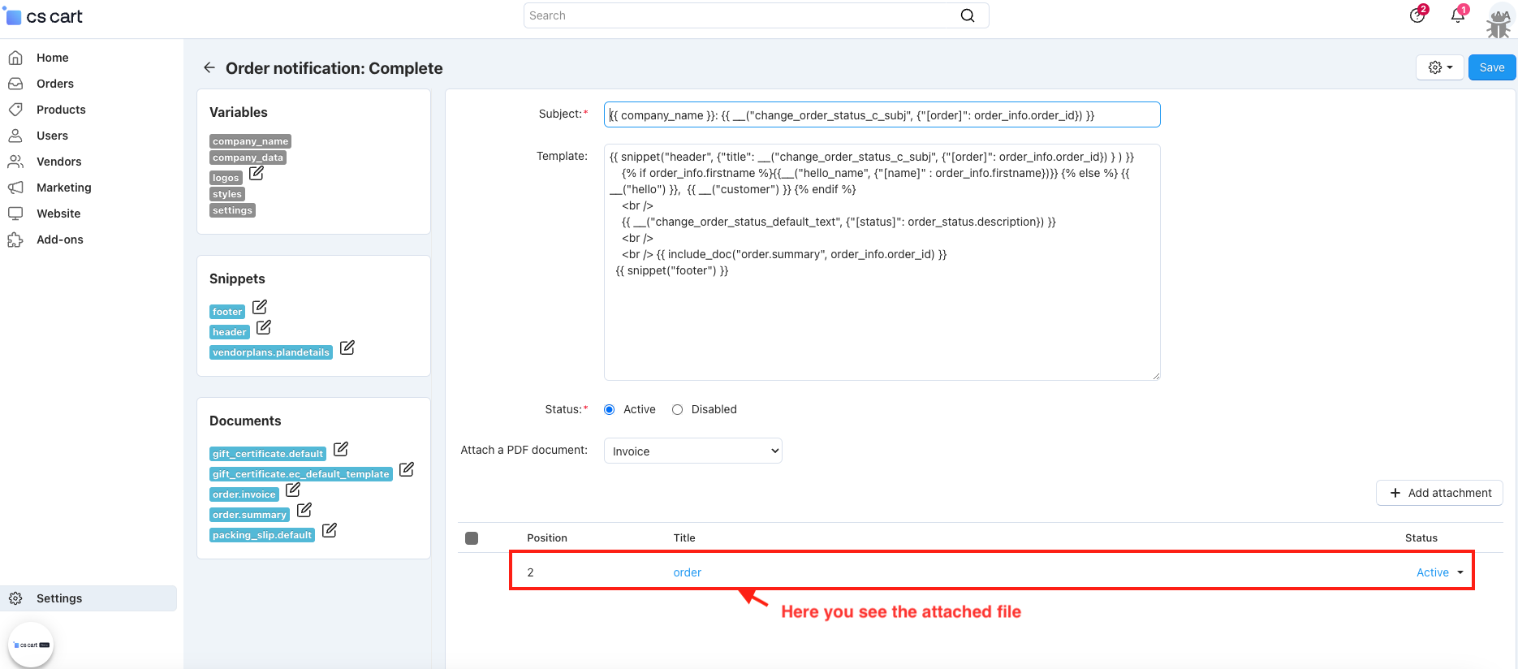The width and height of the screenshot is (1518, 669).
Task: Click the footer snippet tag
Action: (227, 312)
